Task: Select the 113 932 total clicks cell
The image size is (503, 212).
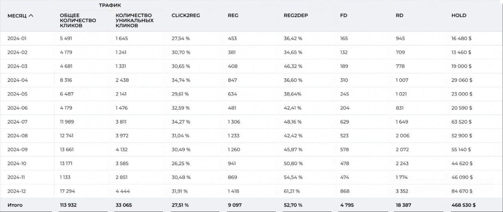Action: point(68,205)
